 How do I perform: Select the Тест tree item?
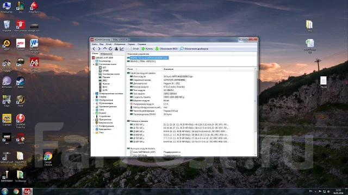pyautogui.click(x=100, y=133)
